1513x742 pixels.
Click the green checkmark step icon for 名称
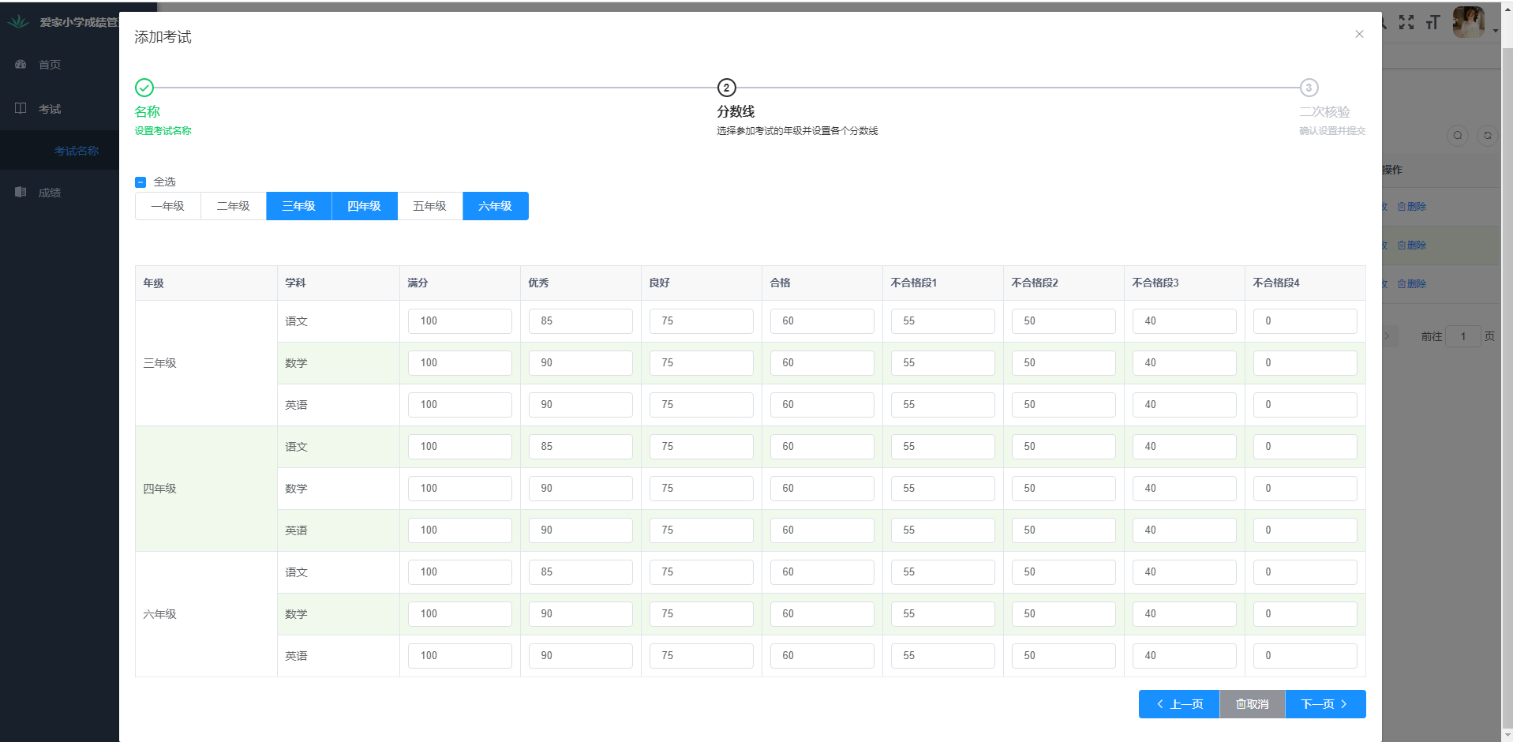tap(144, 88)
